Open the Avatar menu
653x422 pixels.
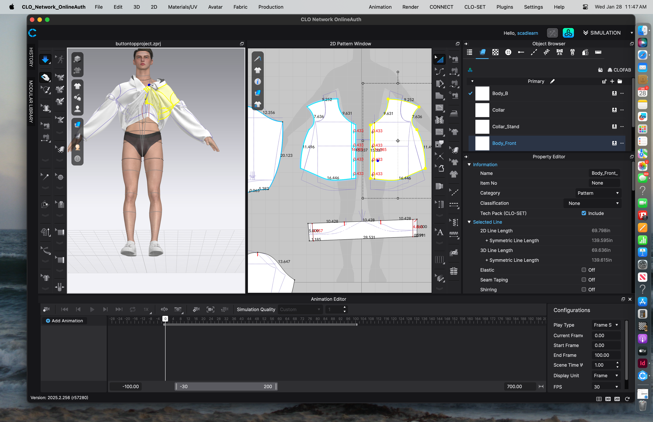(215, 7)
